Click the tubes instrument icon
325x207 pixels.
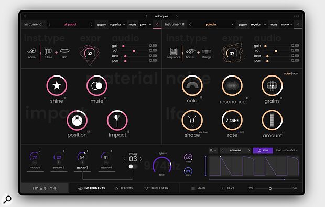48,51
